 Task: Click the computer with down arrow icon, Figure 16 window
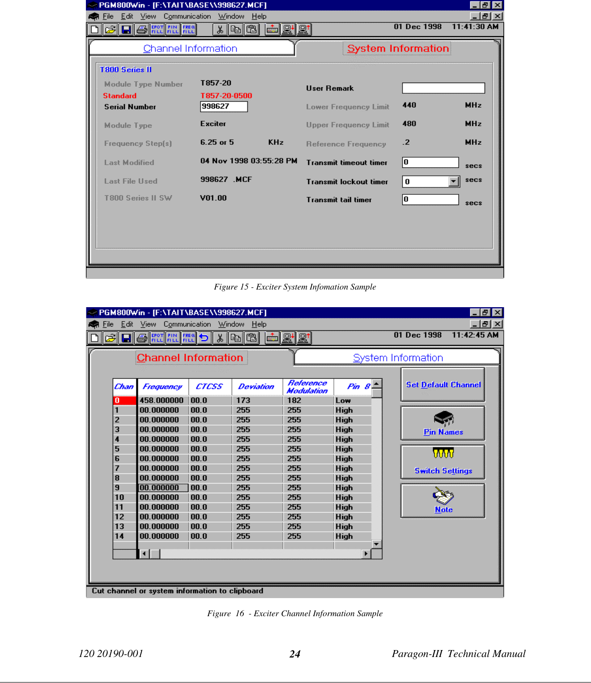288,338
